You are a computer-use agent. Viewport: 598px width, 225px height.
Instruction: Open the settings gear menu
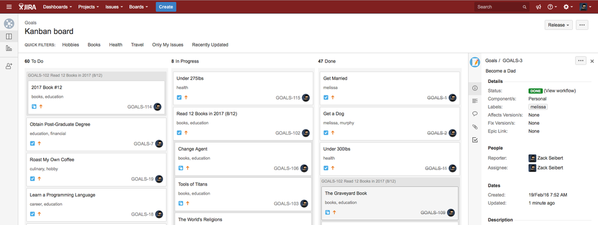568,7
